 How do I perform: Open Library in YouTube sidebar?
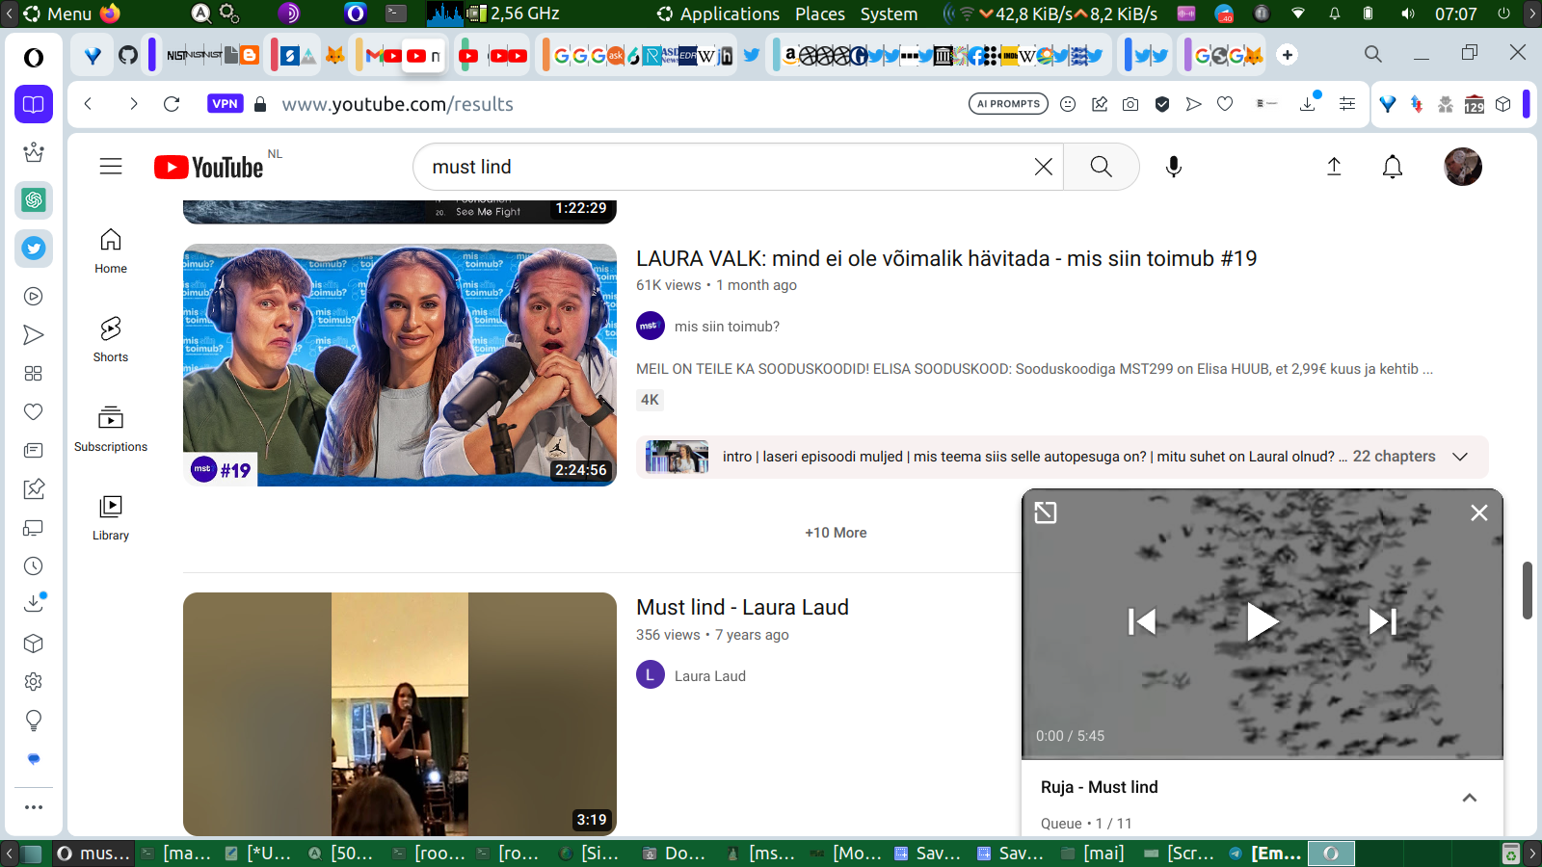(111, 517)
